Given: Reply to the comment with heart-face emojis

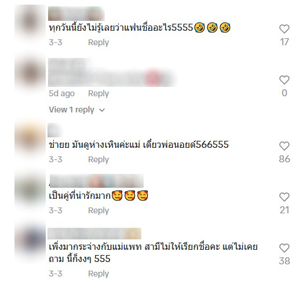Looking at the screenshot, I should [x=98, y=210].
